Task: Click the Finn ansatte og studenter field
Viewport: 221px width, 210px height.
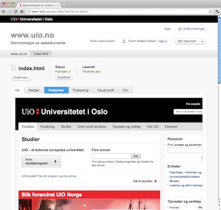Action: [185, 150]
